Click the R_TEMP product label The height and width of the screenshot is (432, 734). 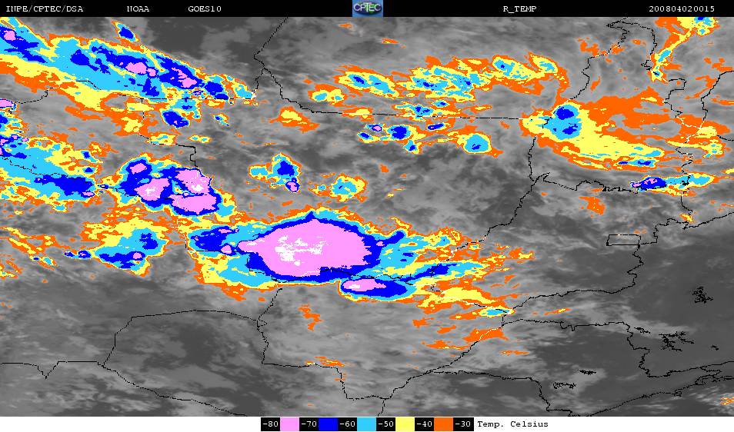(x=519, y=9)
